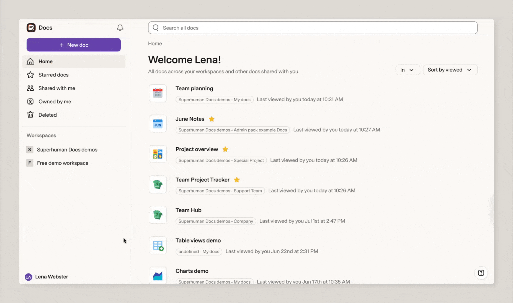Image resolution: width=513 pixels, height=303 pixels.
Task: Click Project overview colorful tiles icon
Action: click(158, 154)
